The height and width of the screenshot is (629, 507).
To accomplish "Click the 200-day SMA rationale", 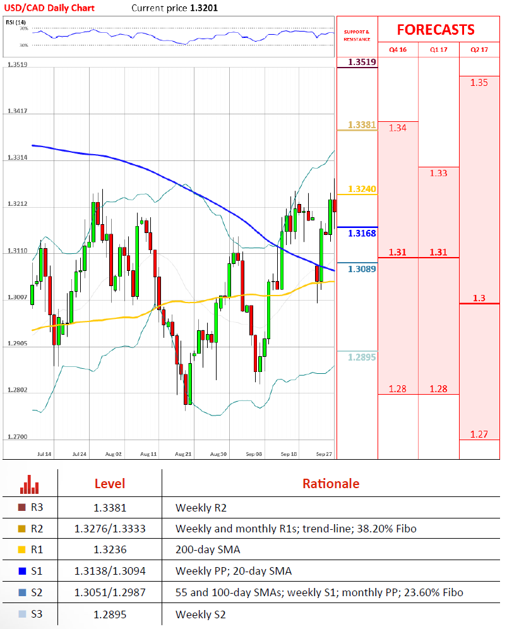I will point(208,549).
